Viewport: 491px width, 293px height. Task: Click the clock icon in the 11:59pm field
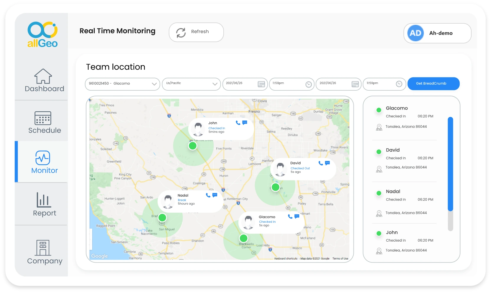pos(309,84)
